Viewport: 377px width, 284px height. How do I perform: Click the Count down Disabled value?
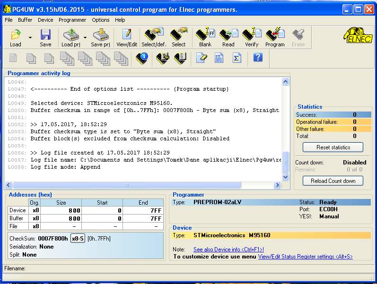click(355, 163)
